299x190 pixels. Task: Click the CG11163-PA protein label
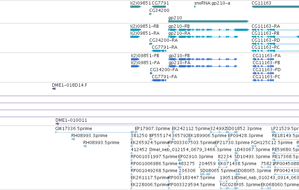267,56
